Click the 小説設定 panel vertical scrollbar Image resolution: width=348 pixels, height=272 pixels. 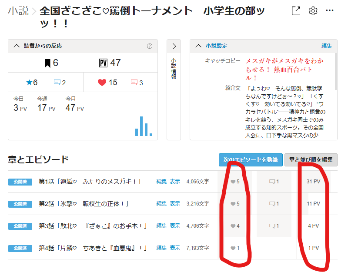(x=336, y=71)
